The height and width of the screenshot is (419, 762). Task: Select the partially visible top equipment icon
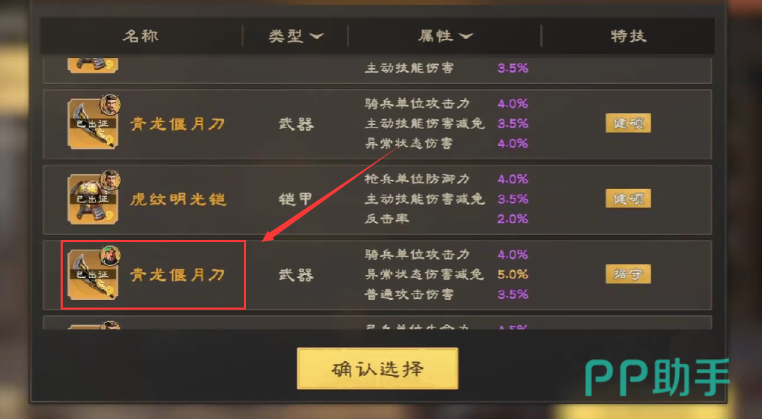point(93,66)
